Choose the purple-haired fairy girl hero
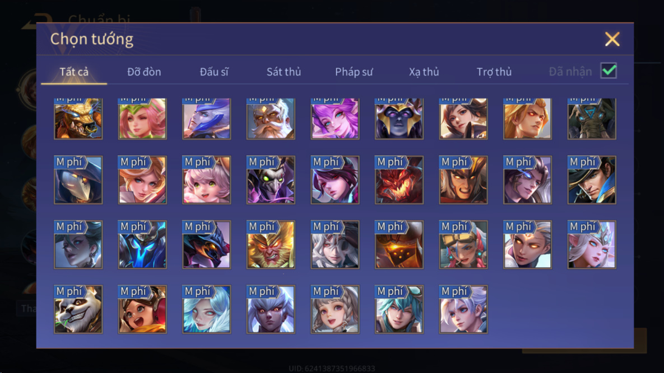The image size is (664, 373). [335, 119]
